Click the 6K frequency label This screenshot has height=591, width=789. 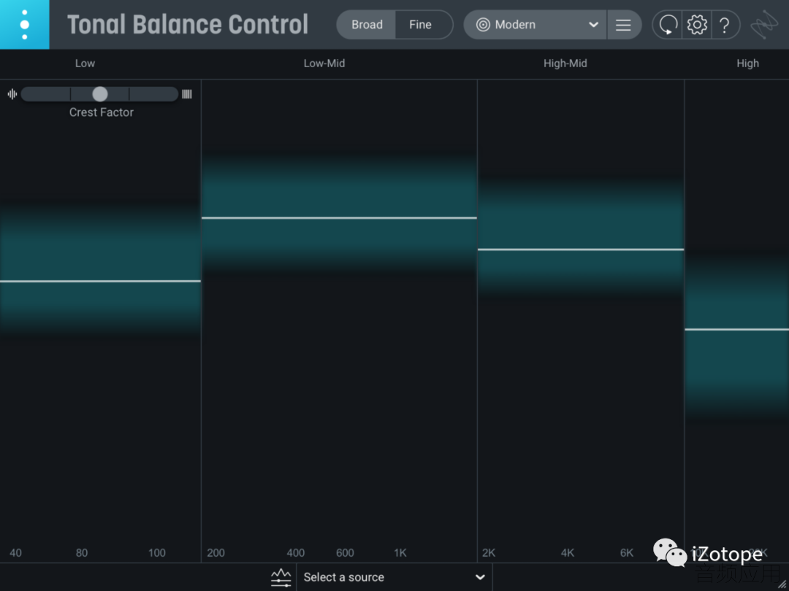click(627, 553)
